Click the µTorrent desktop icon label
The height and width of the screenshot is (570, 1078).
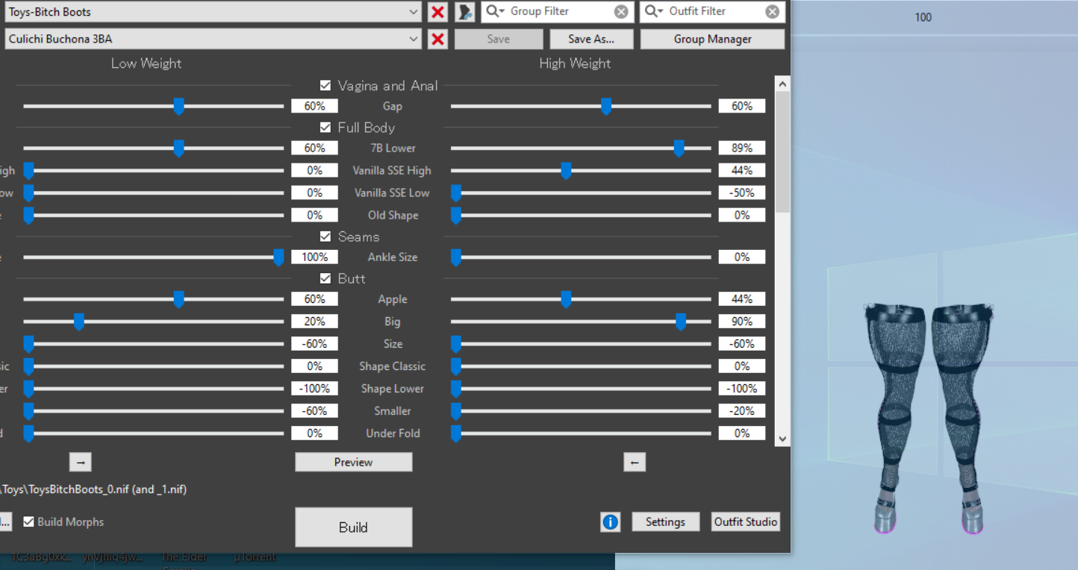(x=255, y=557)
